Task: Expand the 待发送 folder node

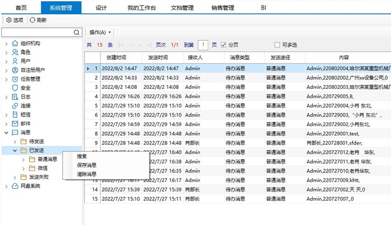Action: (15, 141)
